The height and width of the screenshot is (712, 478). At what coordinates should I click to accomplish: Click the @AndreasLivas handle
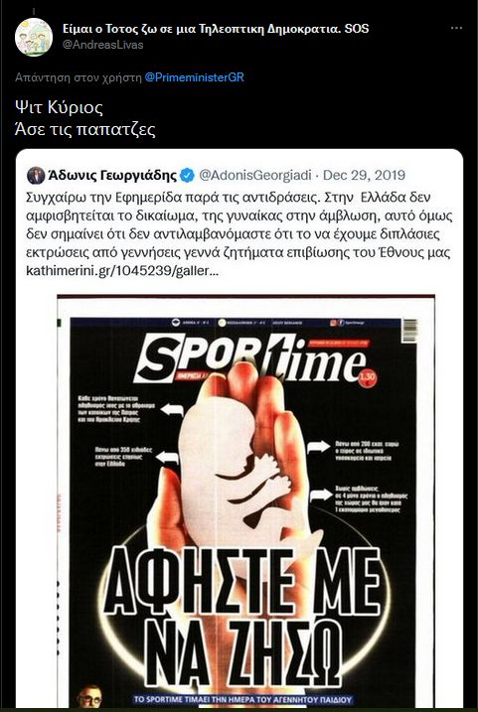tap(102, 45)
